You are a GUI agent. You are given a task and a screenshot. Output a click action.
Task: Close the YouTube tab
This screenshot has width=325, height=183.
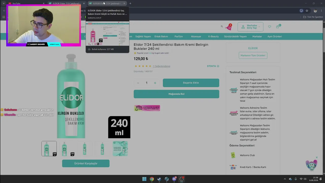(44, 4)
